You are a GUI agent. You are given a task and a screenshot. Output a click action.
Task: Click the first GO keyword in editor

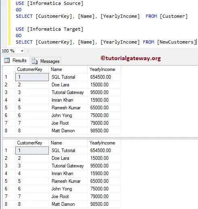coord(19,10)
